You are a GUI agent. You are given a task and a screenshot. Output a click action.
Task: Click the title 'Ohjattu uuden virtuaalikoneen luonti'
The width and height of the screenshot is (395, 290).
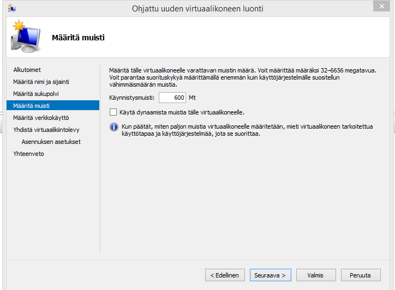(x=197, y=9)
